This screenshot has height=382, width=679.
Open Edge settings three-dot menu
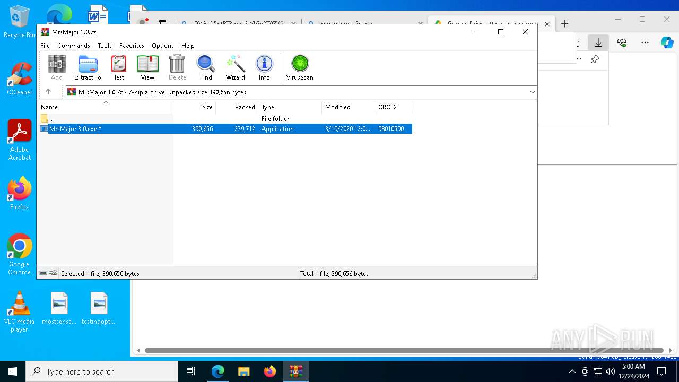point(645,42)
